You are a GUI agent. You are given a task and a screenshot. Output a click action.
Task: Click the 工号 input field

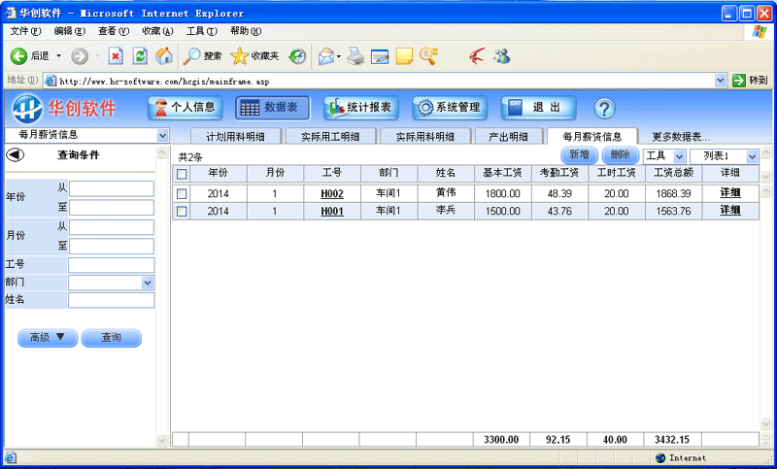(x=111, y=264)
